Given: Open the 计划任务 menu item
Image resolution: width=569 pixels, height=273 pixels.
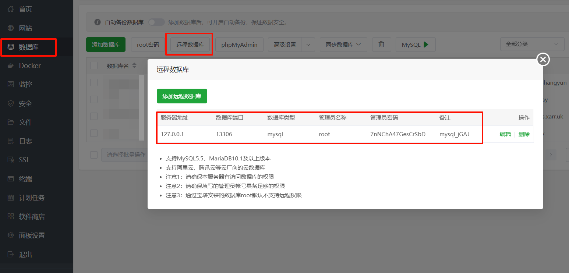Looking at the screenshot, I should 29,198.
